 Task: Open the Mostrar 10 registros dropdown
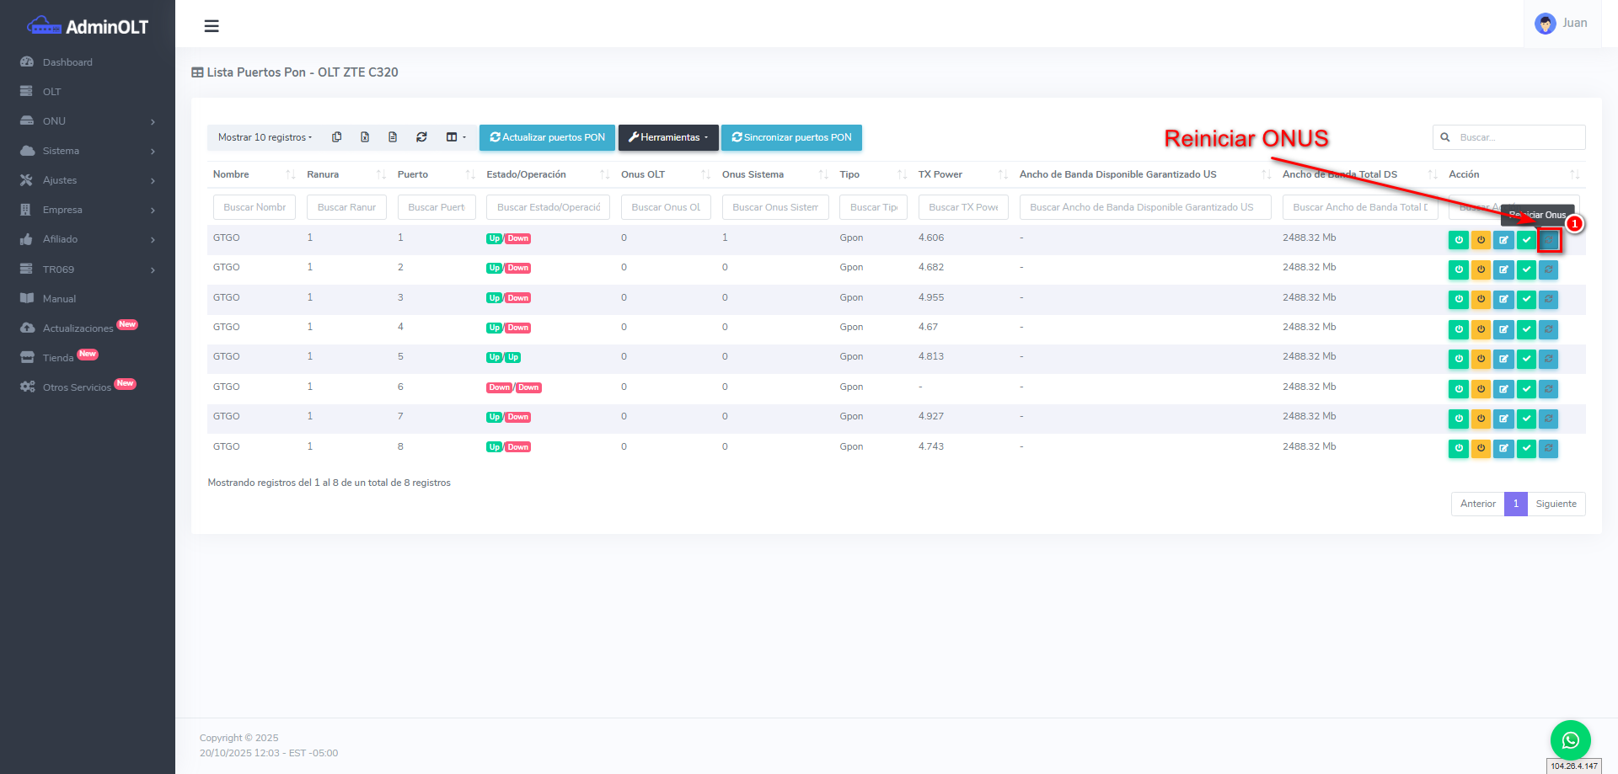click(x=265, y=137)
